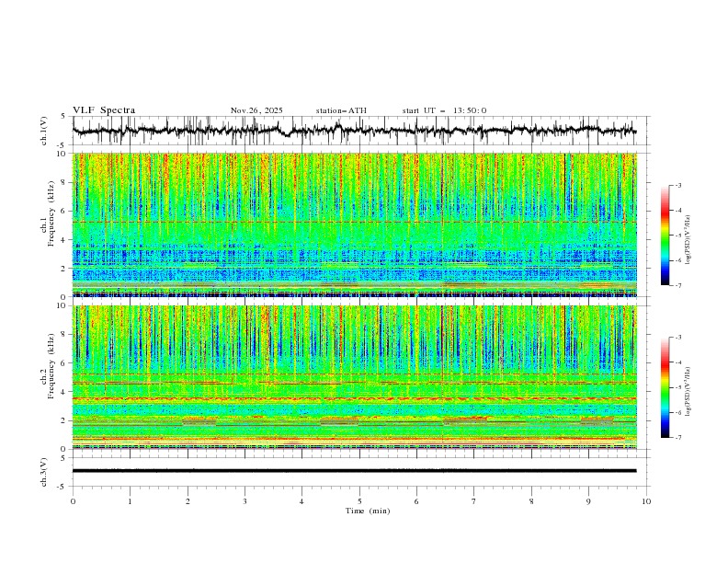This screenshot has height=563, width=728.
Task: Click the "-5" label on ch.2 colorbar
Action: [677, 387]
